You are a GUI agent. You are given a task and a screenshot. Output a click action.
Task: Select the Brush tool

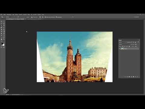click(x=4, y=27)
